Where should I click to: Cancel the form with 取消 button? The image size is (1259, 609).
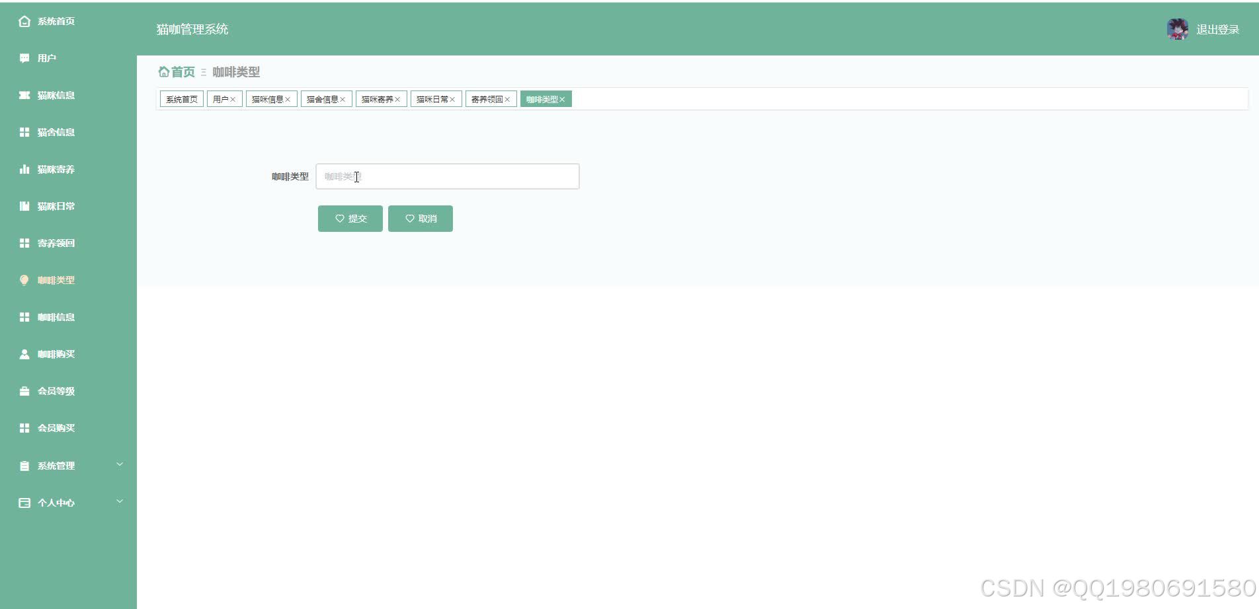(421, 219)
